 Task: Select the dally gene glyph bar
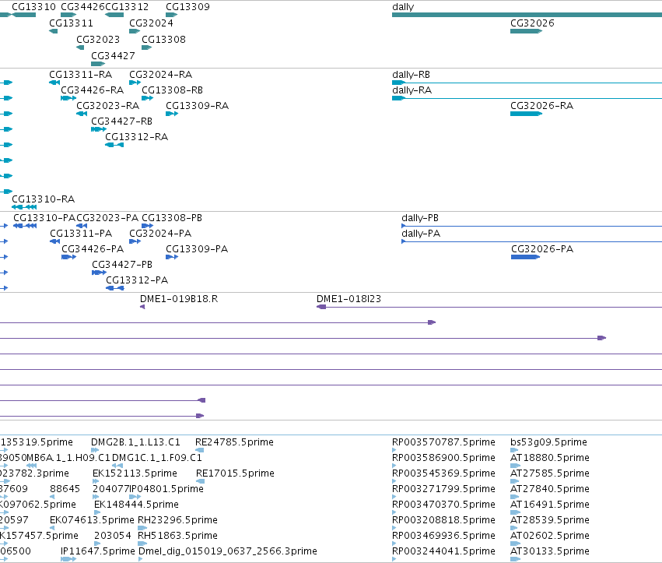pyautogui.click(x=527, y=15)
